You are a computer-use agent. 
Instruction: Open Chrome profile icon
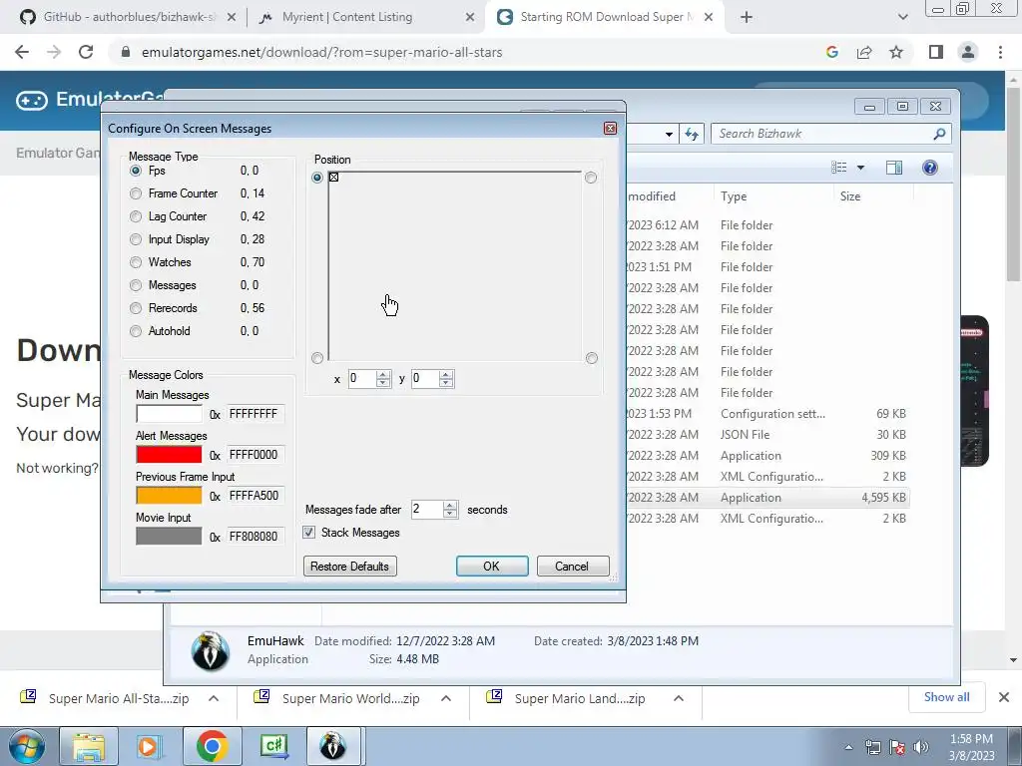[x=968, y=52]
